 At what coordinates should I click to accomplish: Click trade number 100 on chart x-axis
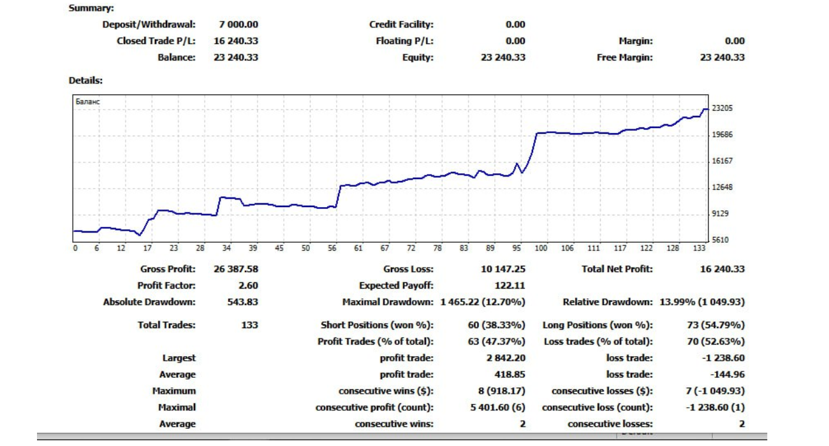(x=541, y=248)
